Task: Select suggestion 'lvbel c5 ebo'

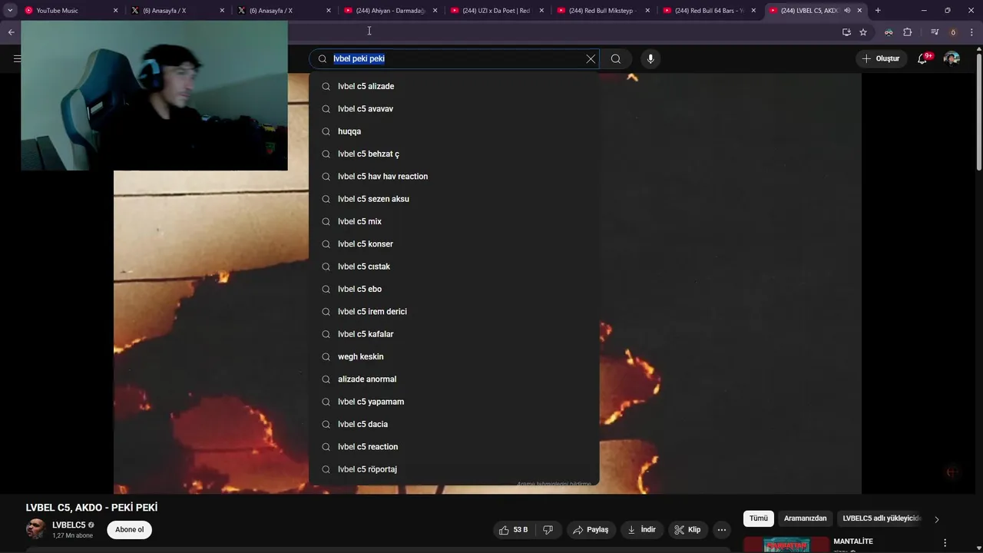Action: tap(454, 289)
